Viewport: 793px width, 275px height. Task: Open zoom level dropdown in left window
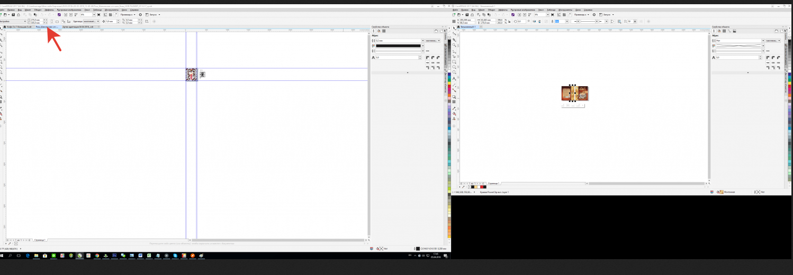(93, 15)
